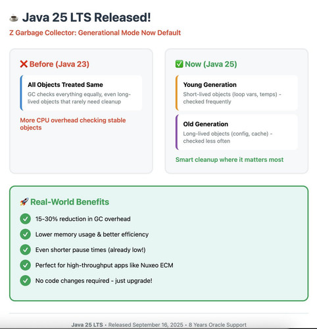The height and width of the screenshot is (329, 317).
Task: Click the 'Perfect for high-throughput apps like Nuxeo ECM' text
Action: 104,265
